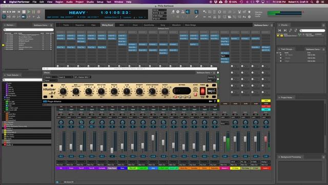Click the Intensity knob on Vitalizer

(x=139, y=91)
